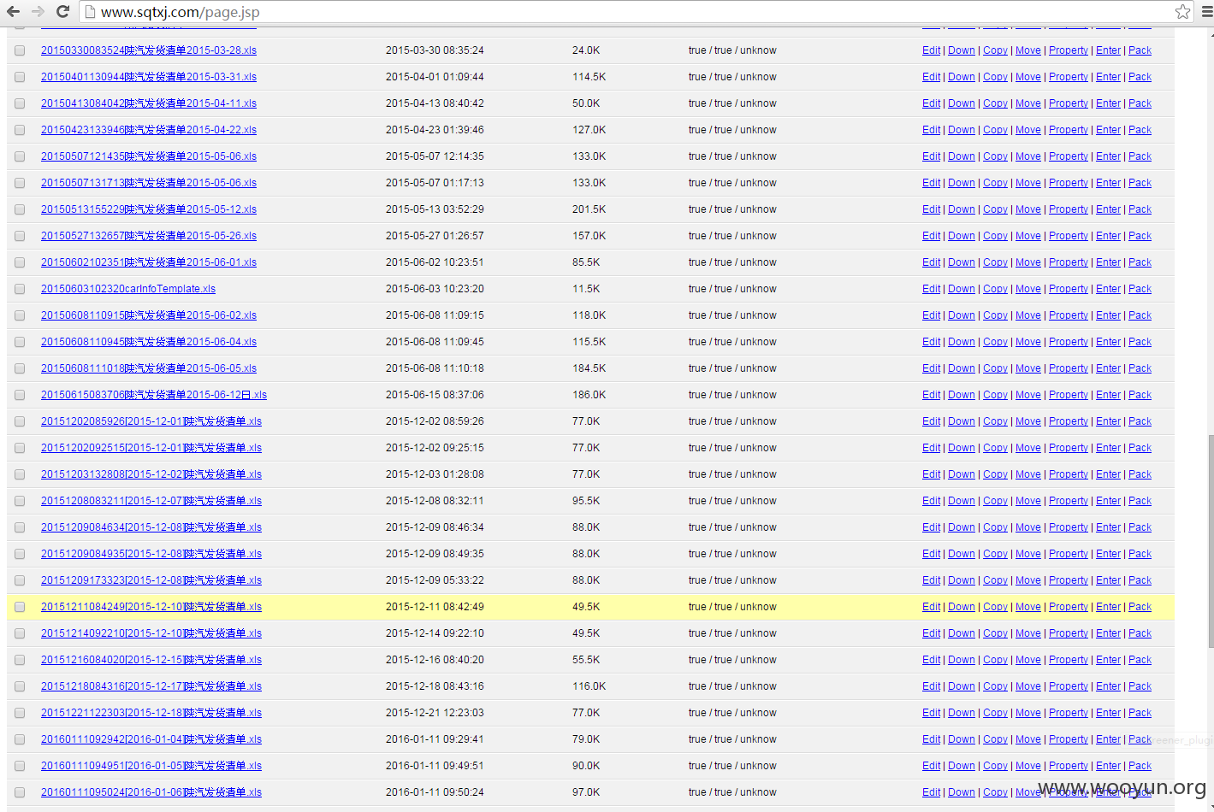Viewport: 1214px width, 812px height.
Task: Click Property for 2015-12-21 12:23:03 file
Action: pyautogui.click(x=1069, y=713)
